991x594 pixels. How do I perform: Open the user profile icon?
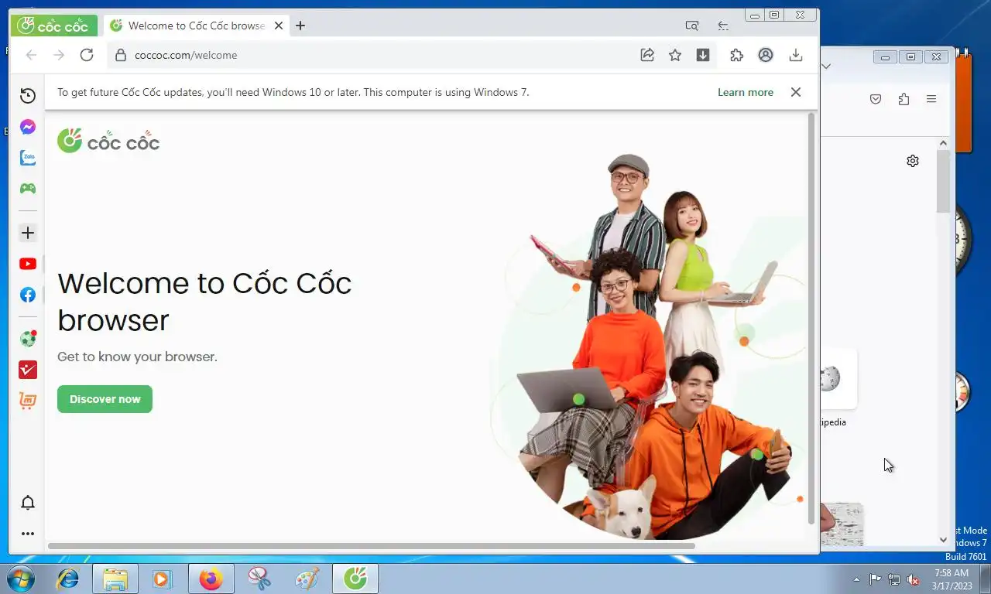(x=766, y=55)
